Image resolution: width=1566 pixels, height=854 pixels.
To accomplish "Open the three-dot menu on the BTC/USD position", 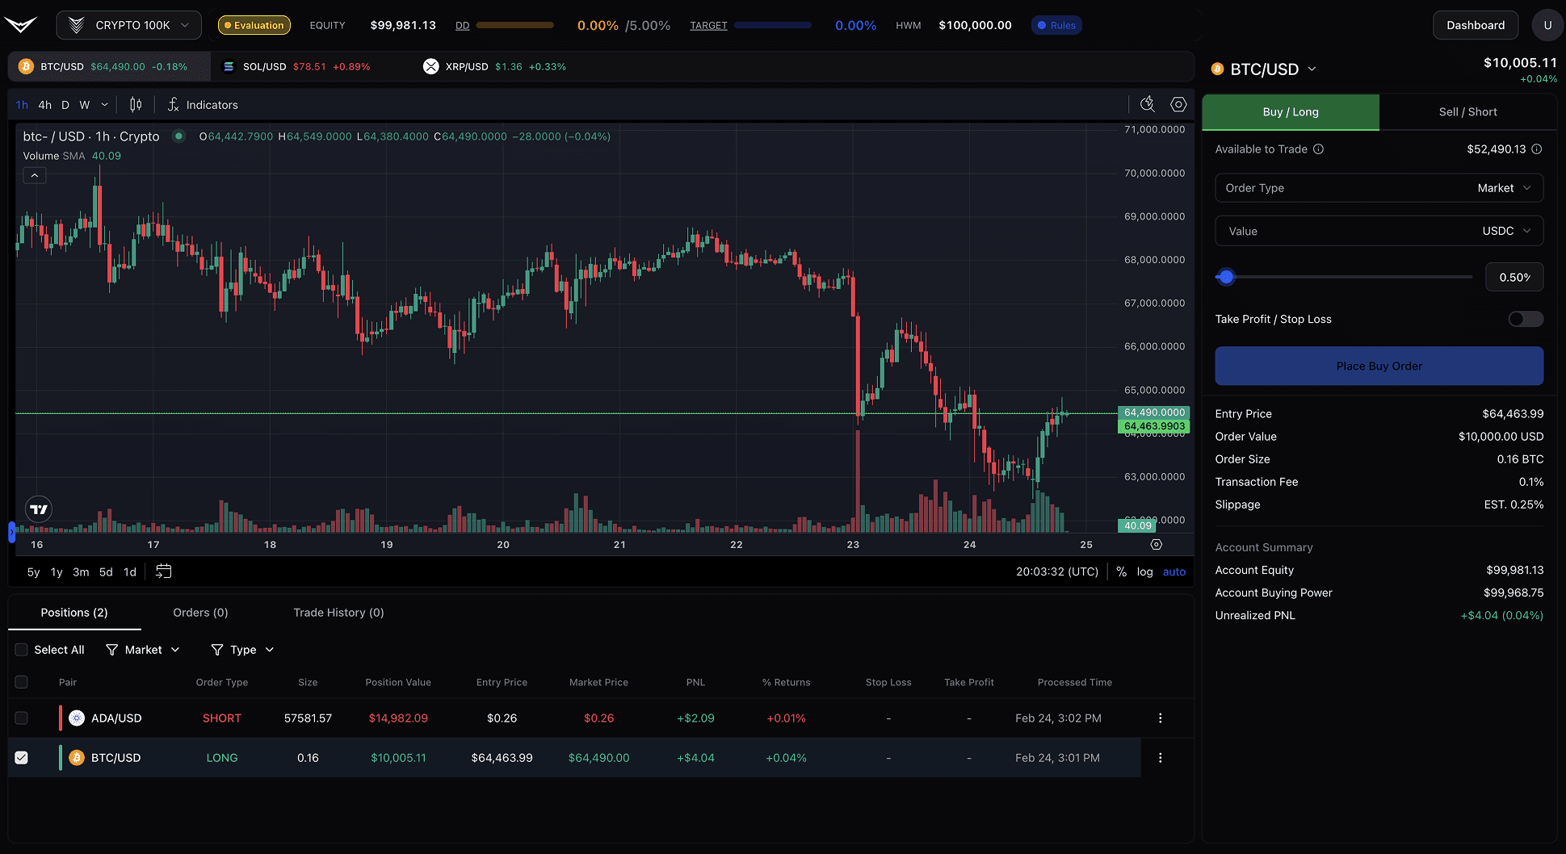I will pyautogui.click(x=1161, y=757).
